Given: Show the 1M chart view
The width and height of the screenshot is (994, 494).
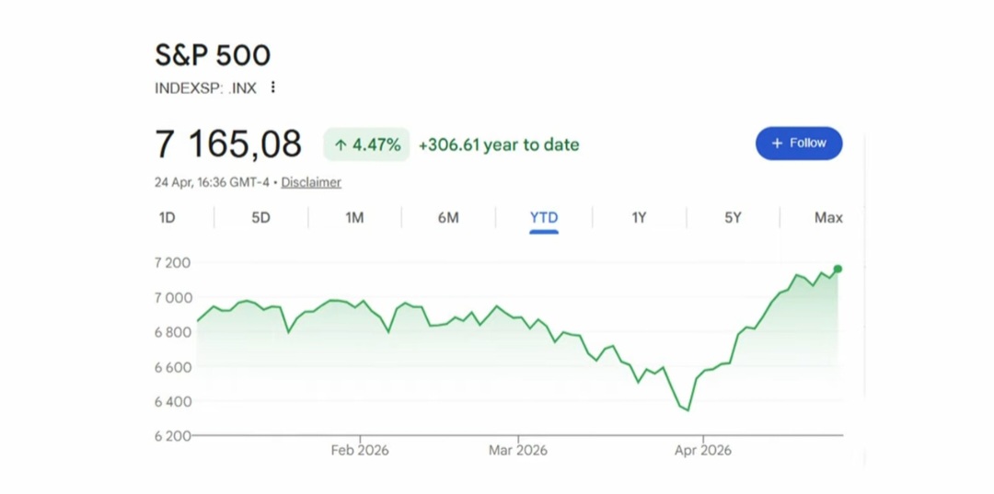Looking at the screenshot, I should [354, 218].
